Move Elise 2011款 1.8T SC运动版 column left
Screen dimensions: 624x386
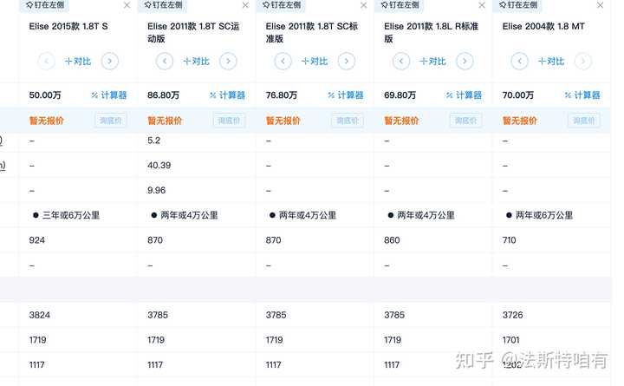coord(165,62)
